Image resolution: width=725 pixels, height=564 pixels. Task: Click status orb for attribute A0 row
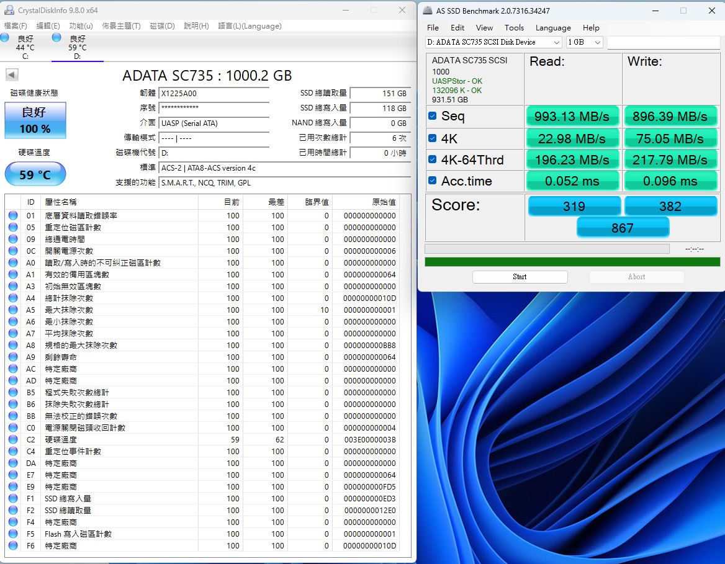[x=13, y=262]
